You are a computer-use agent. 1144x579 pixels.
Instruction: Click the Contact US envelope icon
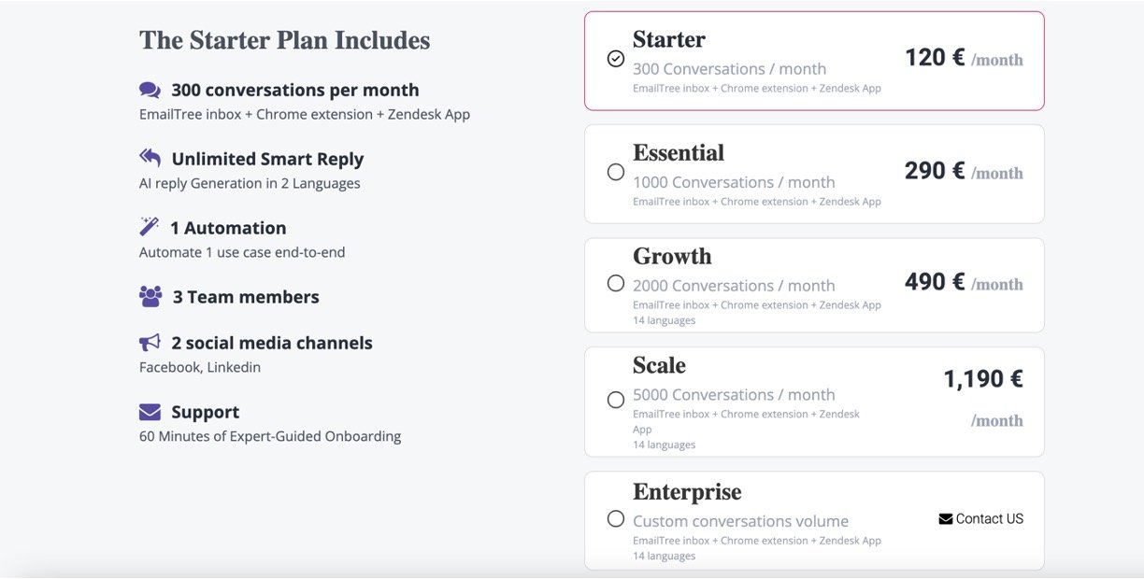click(945, 519)
